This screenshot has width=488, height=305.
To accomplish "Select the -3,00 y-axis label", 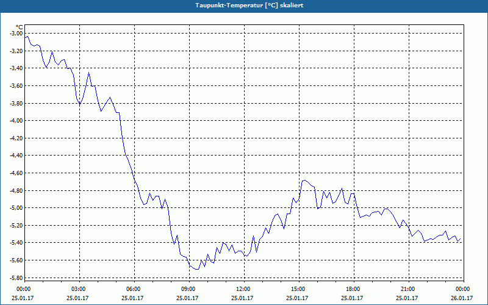I will click(15, 34).
